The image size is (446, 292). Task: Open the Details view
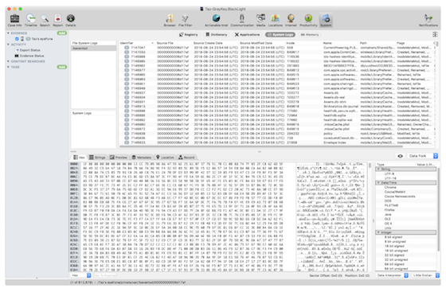(71, 21)
